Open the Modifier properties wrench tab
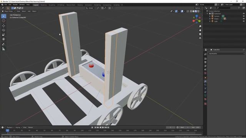This screenshot has height=138, width=246. [x=205, y=81]
